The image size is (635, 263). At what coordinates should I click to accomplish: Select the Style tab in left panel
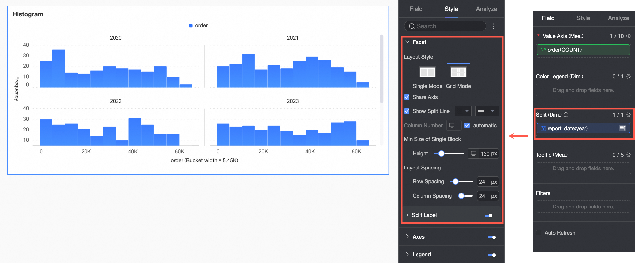451,9
